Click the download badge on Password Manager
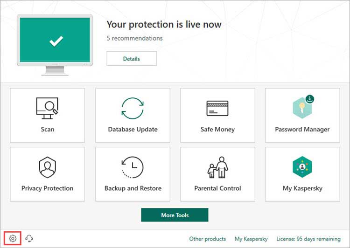This screenshot has width=350, height=248. (x=310, y=99)
